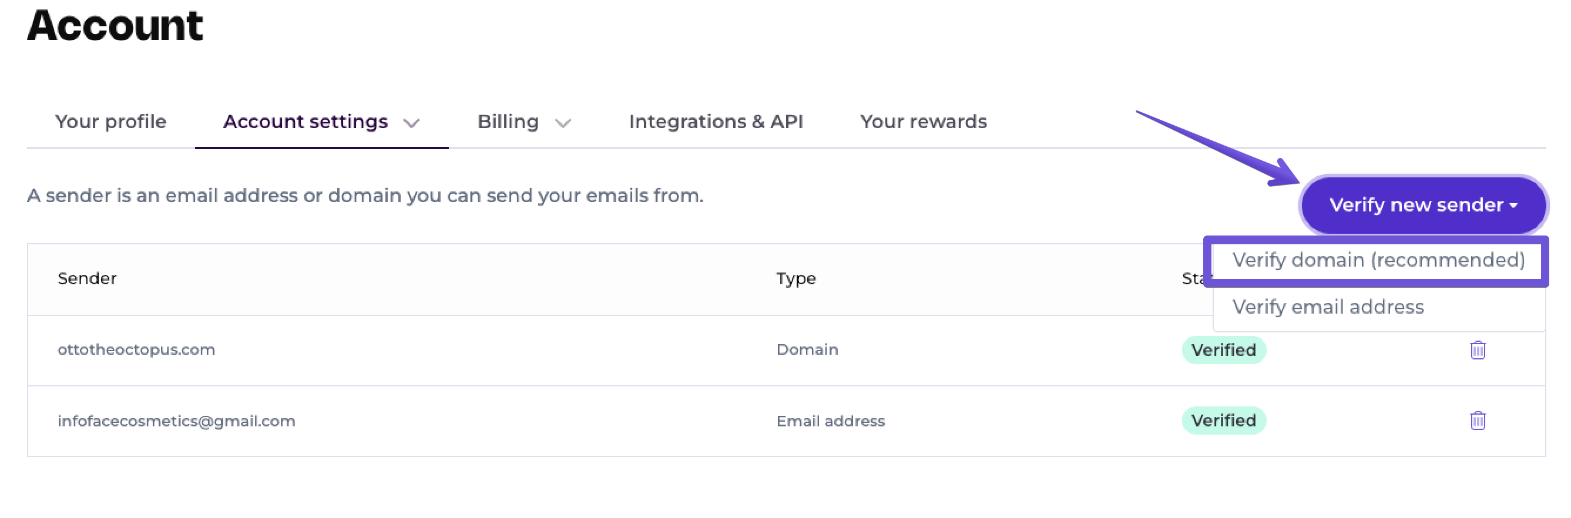
Task: Click Verified badge for infofacecosmetics@gmail.com
Action: [x=1223, y=421]
